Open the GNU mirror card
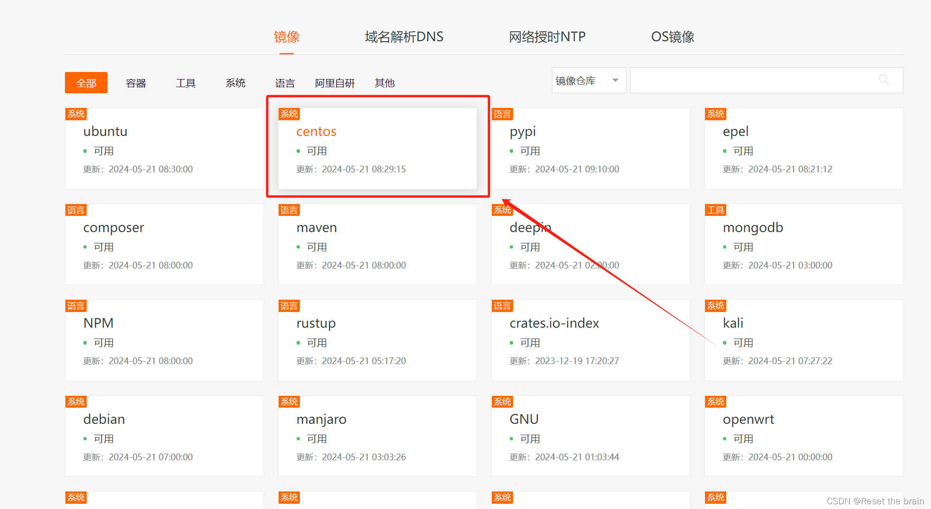The height and width of the screenshot is (509, 931). pos(591,436)
